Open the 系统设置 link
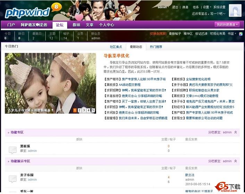Screen dimensions: 245x194 coord(219,7)
